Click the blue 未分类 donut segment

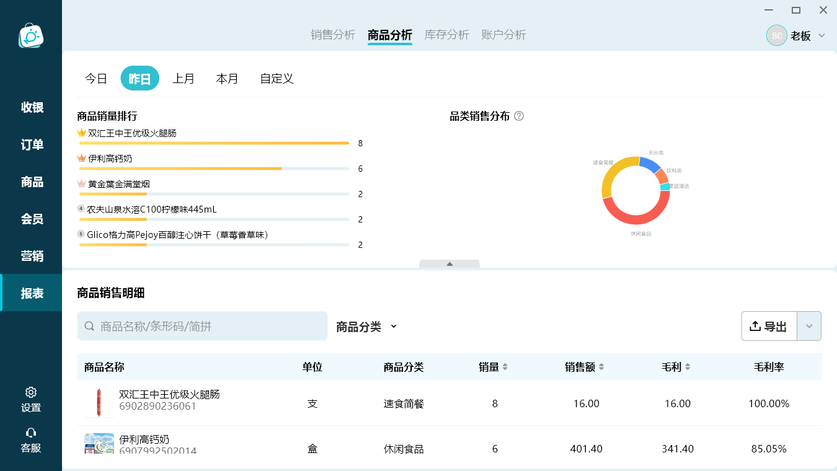650,163
